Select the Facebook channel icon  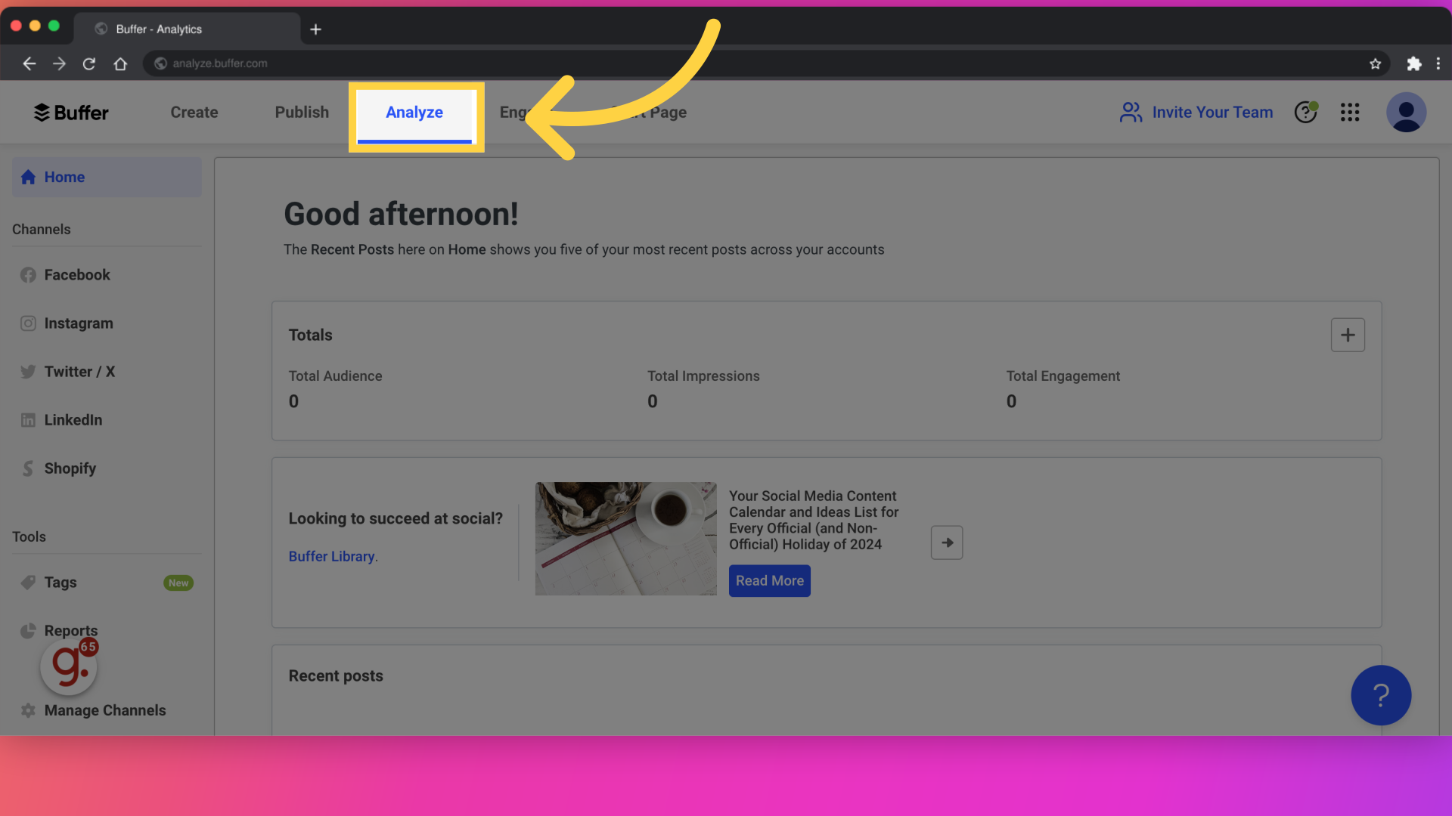coord(28,274)
